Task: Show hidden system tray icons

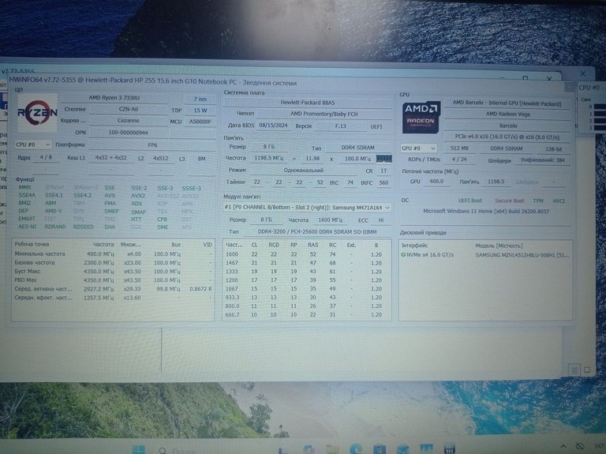Action: point(563,447)
